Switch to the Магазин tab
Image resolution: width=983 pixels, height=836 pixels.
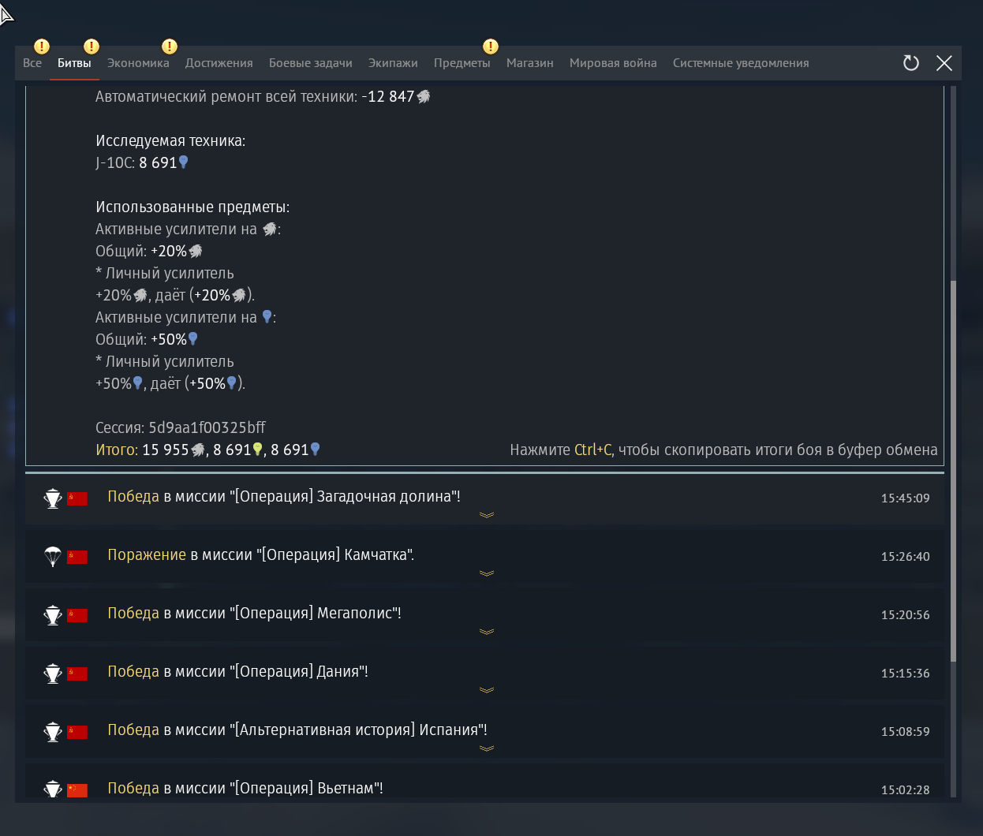coord(530,63)
